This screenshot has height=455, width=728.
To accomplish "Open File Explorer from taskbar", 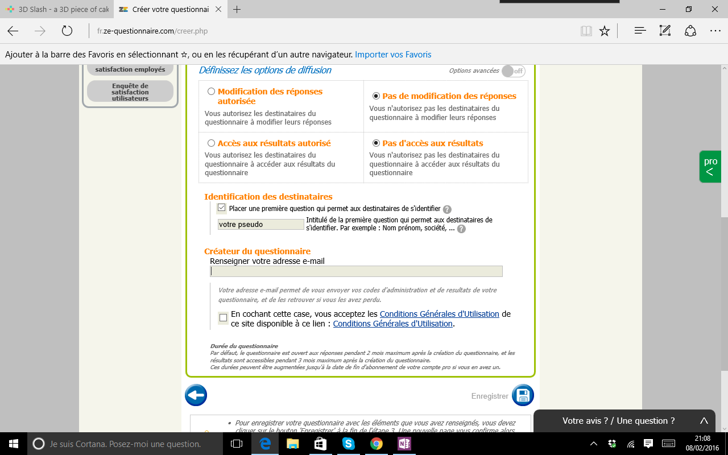I will point(292,444).
